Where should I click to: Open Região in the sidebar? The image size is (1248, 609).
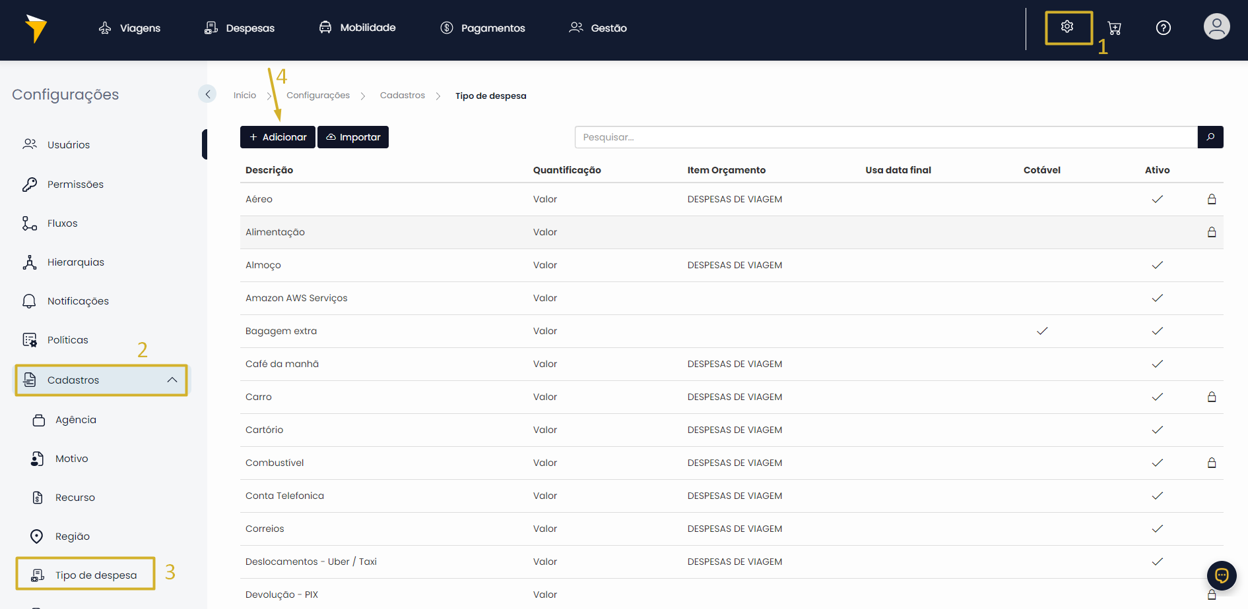pyautogui.click(x=73, y=536)
